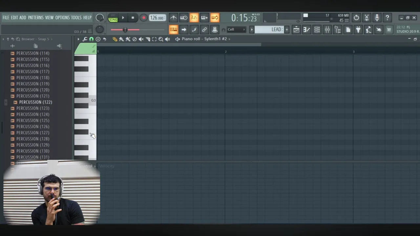Open the plugin database plug icon
The height and width of the screenshot is (236, 420).
[x=358, y=29]
